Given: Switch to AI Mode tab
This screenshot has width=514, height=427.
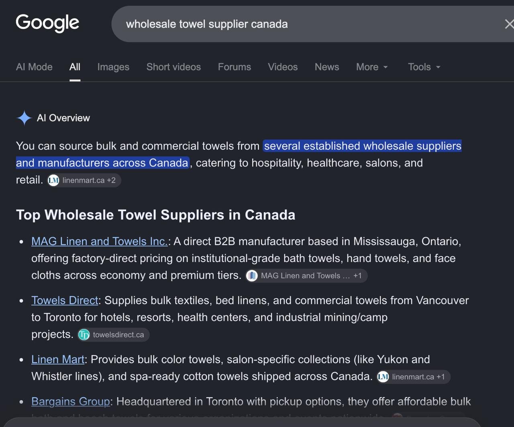Looking at the screenshot, I should pyautogui.click(x=34, y=67).
